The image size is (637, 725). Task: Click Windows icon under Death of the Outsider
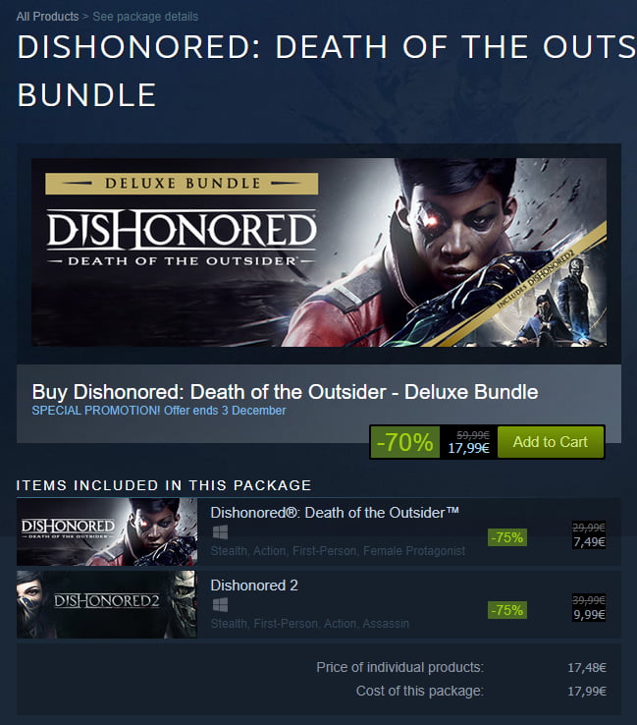(220, 532)
